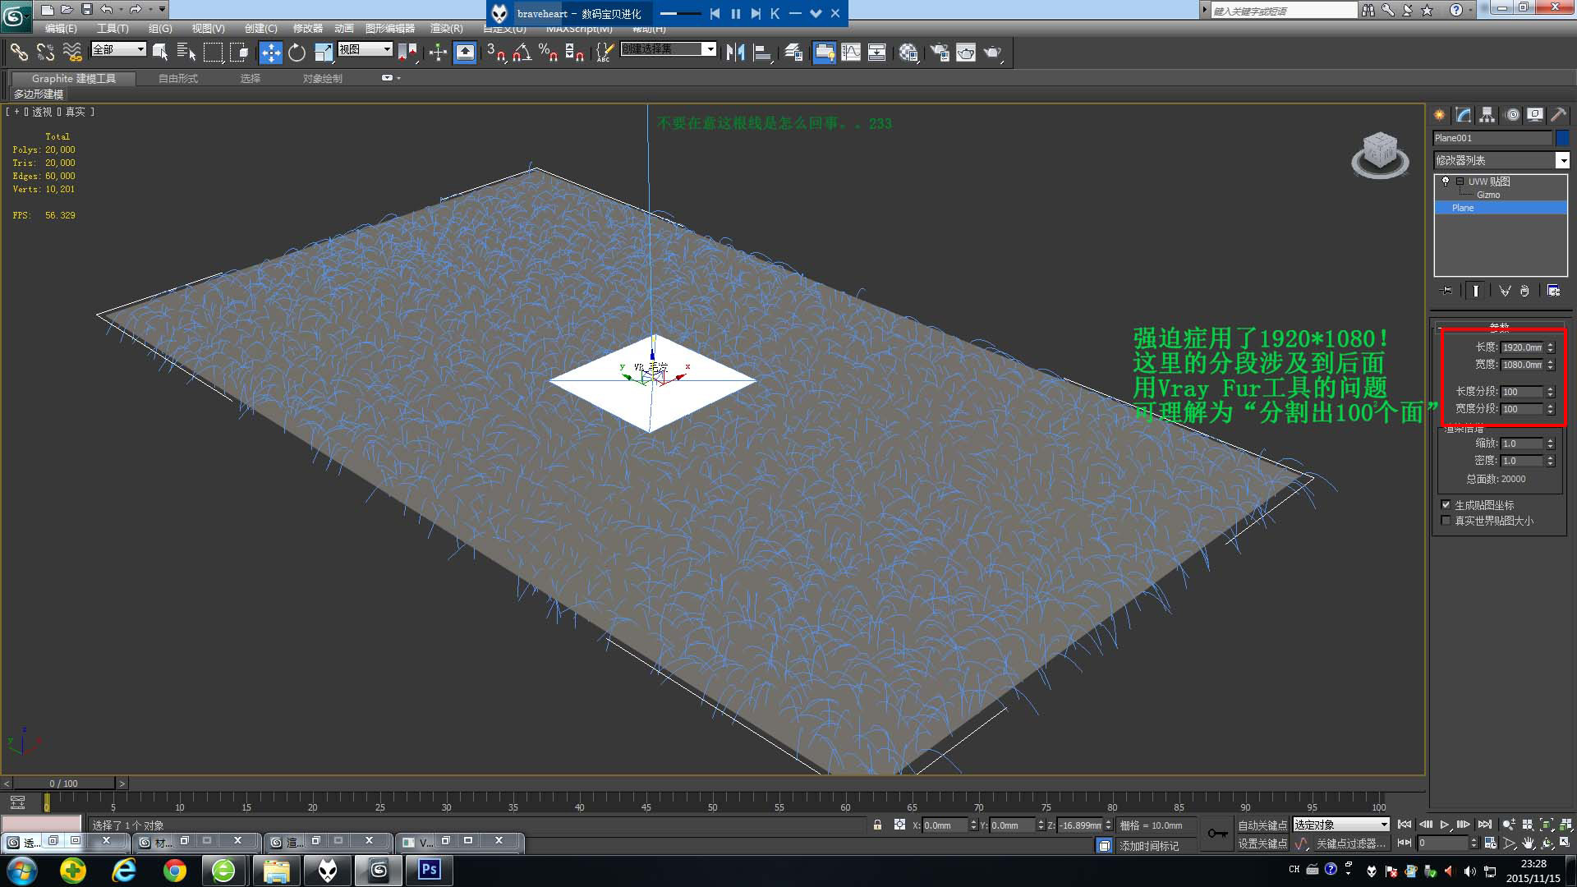1577x887 pixels.
Task: Switch to the 自由形式 ribbon tab
Action: pyautogui.click(x=178, y=79)
